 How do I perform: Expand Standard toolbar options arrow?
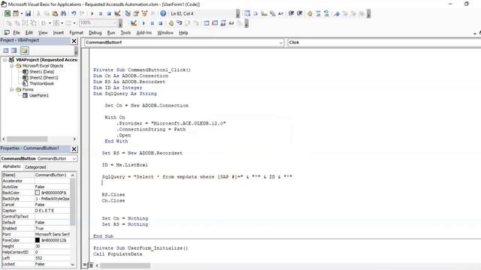point(237,13)
